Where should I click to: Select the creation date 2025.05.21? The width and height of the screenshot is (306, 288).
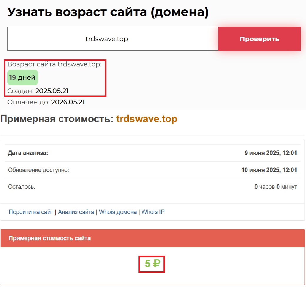coord(52,91)
